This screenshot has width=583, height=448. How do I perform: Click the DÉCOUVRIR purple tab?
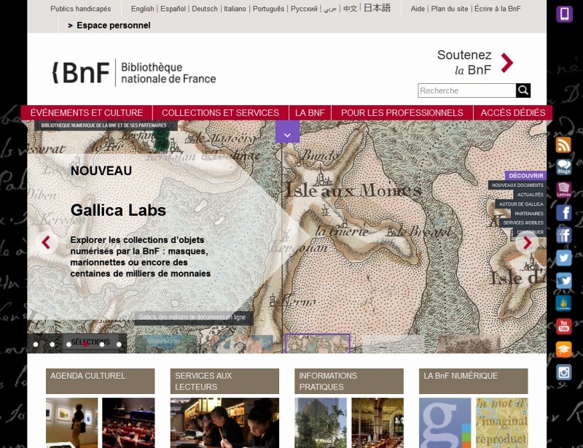click(525, 175)
